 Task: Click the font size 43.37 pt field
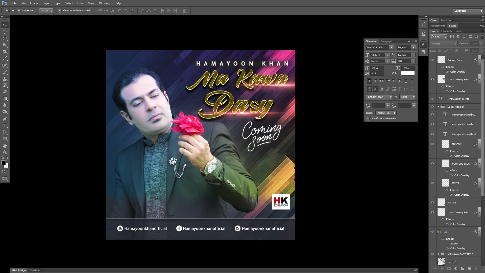(377, 55)
